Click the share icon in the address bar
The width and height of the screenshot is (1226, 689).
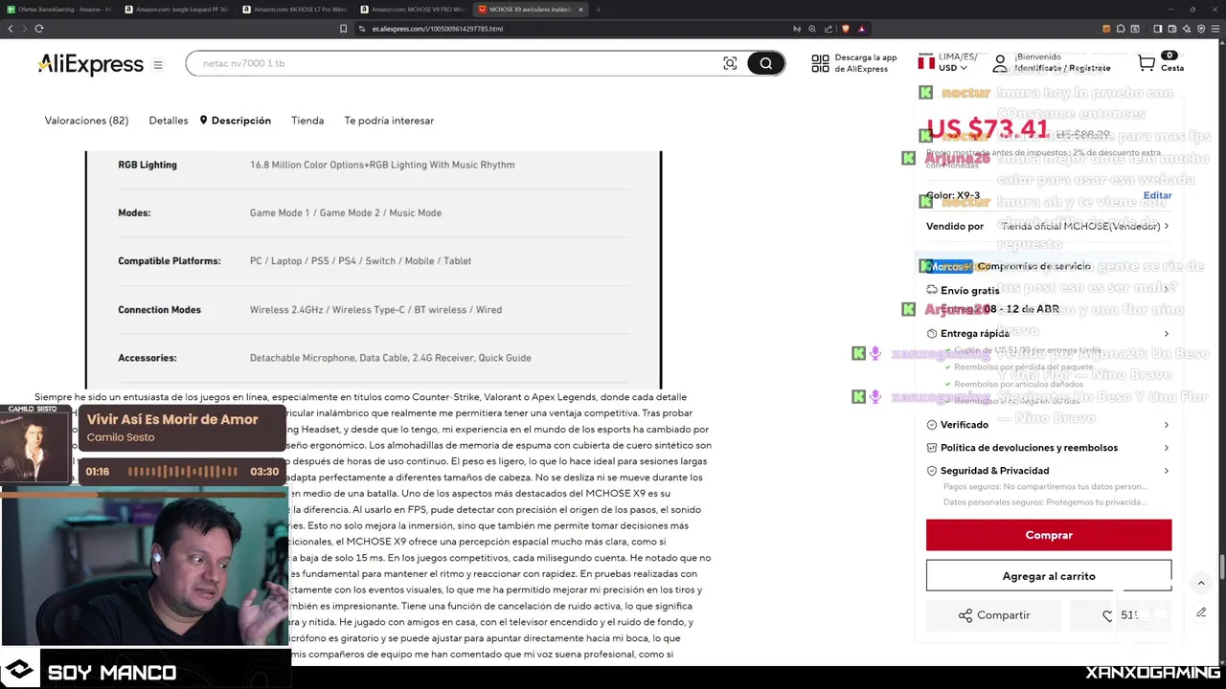[828, 29]
